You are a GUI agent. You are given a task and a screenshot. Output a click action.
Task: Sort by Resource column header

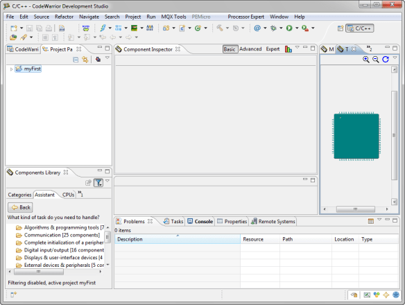(x=260, y=239)
